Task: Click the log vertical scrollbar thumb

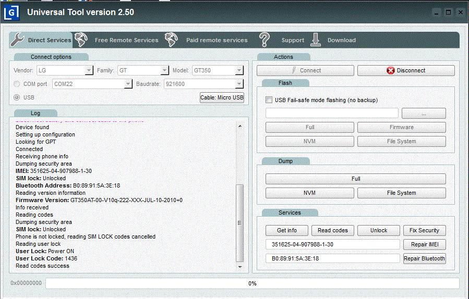Action: (240, 223)
